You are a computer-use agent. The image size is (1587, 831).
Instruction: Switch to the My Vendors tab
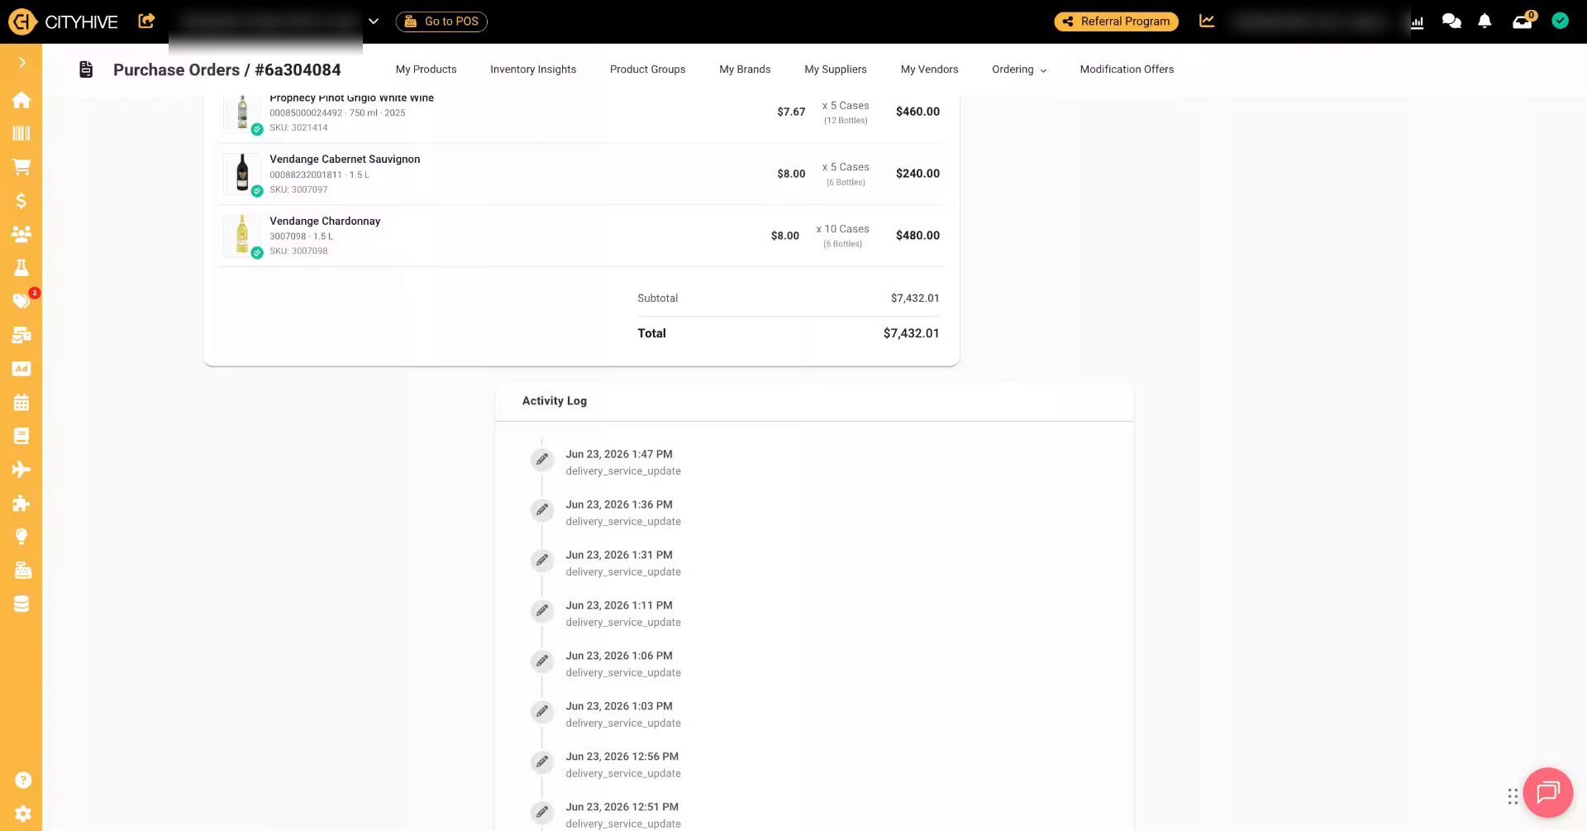(930, 69)
